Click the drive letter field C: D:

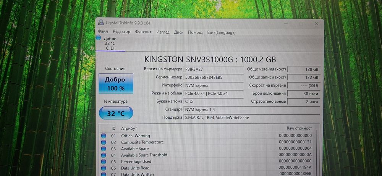click(214, 101)
